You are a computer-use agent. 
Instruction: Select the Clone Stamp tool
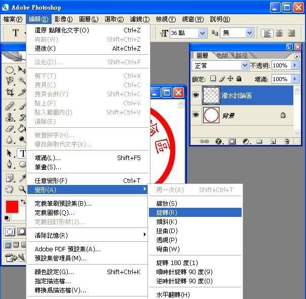click(10, 117)
